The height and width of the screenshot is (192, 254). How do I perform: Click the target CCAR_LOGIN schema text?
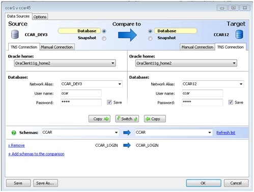coord(147,145)
